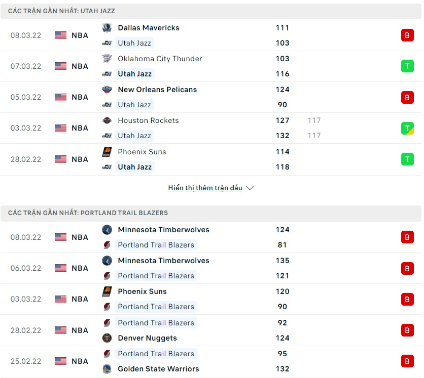The width and height of the screenshot is (424, 378).
Task: Open Minnesota Timberwolves team from 124-81 game
Action: 163,230
